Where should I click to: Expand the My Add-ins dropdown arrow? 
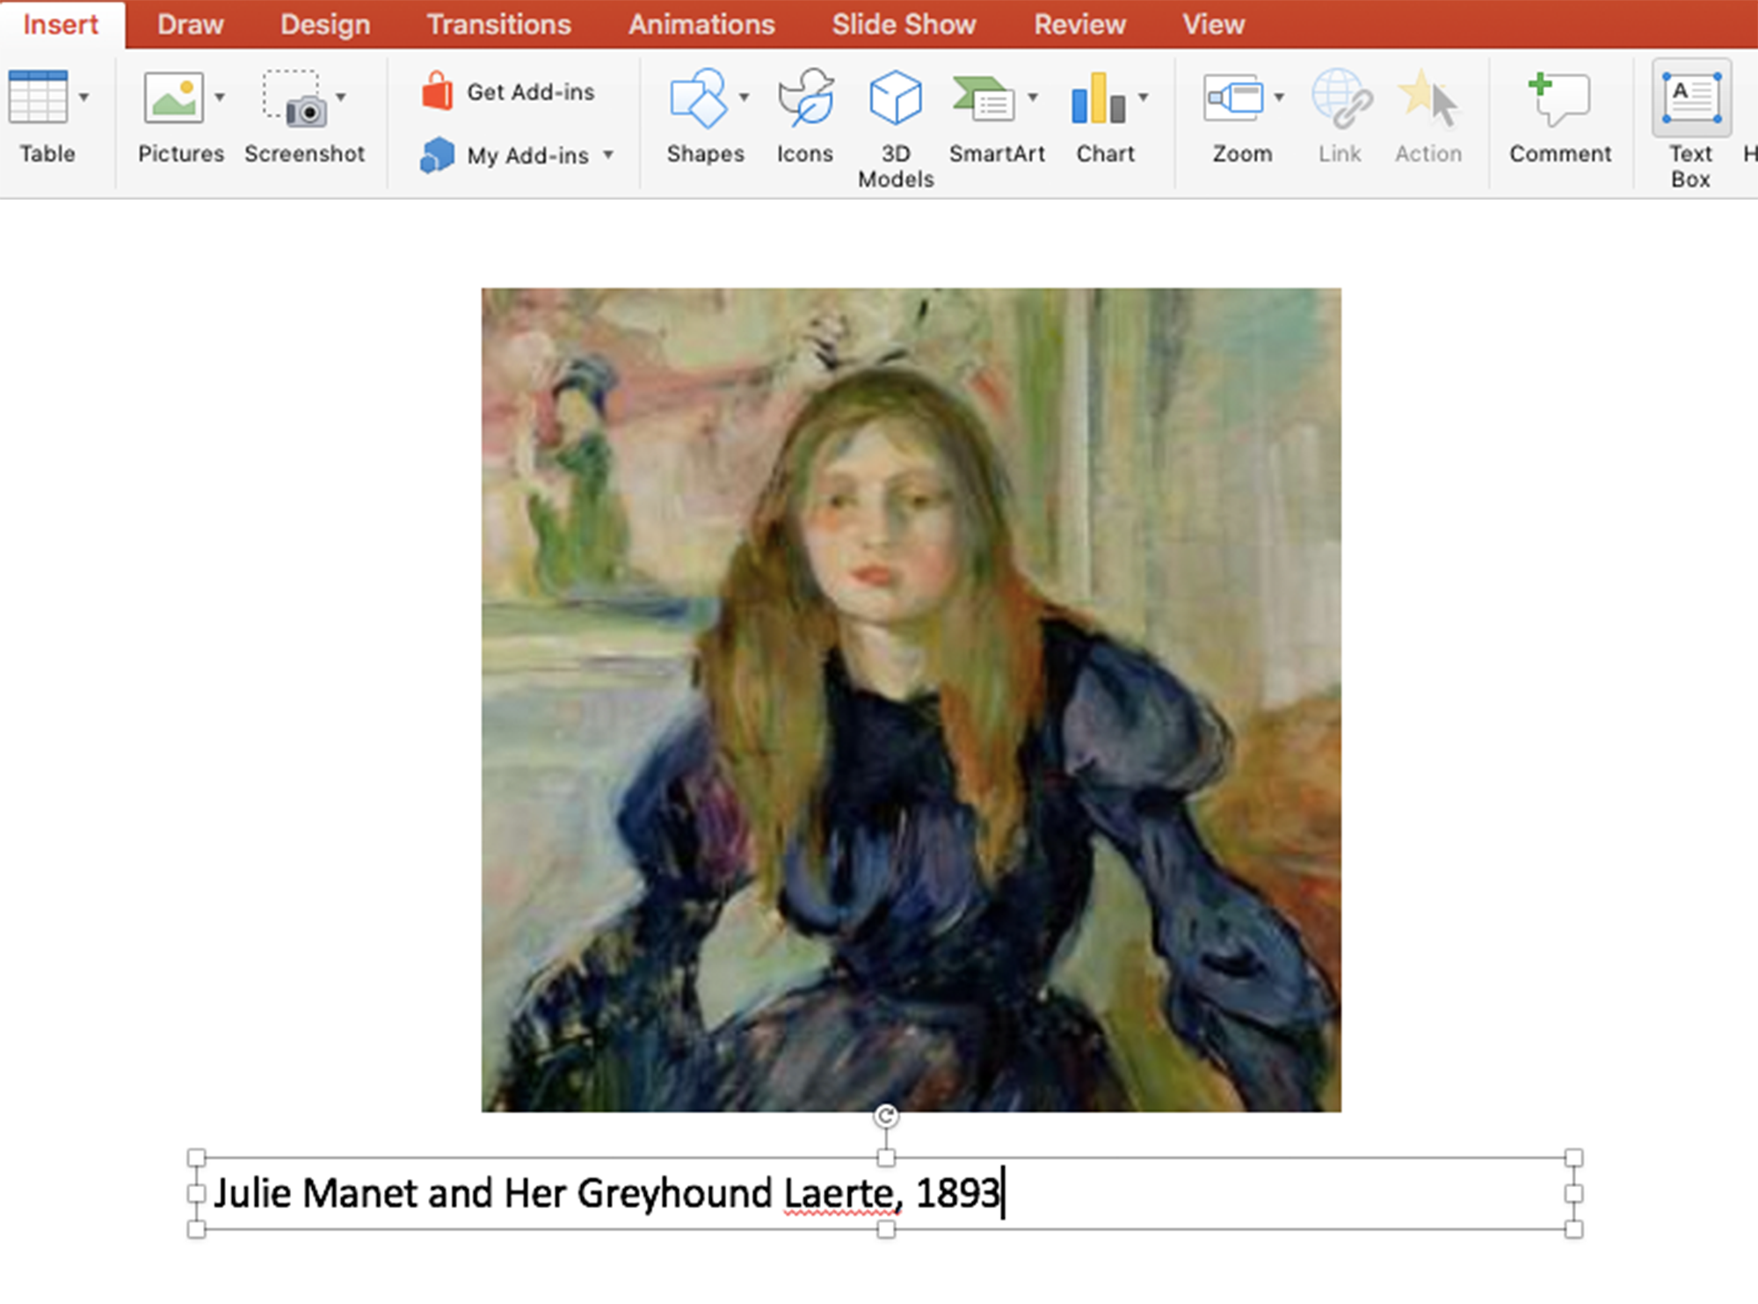(x=608, y=155)
